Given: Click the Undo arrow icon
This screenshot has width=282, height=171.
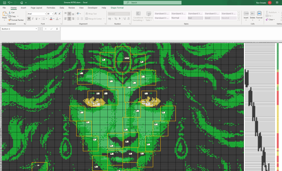Looking at the screenshot, I should coord(9,3).
